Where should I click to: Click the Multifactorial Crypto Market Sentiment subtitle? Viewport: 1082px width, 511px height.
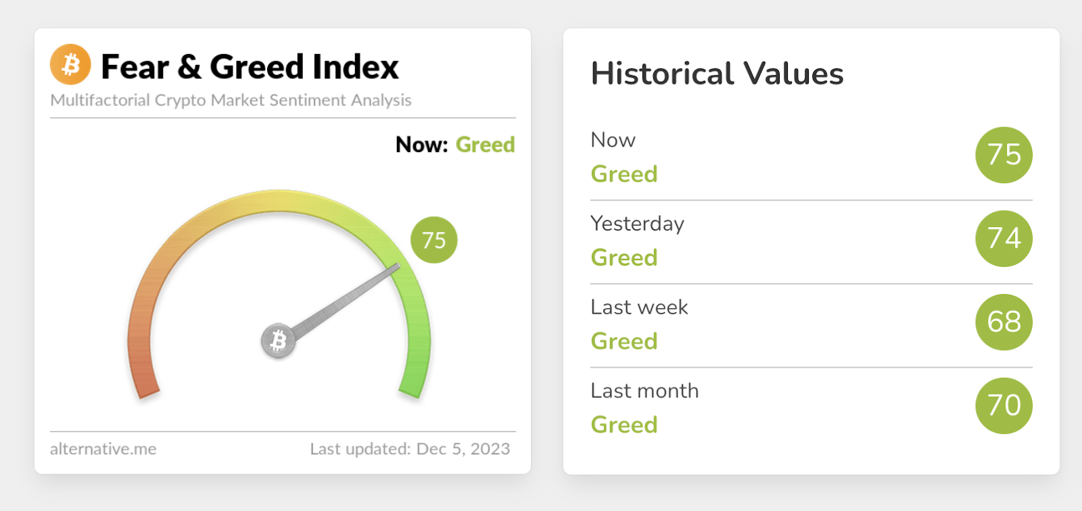tap(231, 100)
